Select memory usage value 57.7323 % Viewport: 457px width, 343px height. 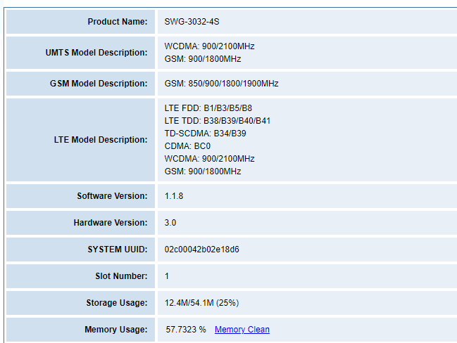click(x=186, y=330)
